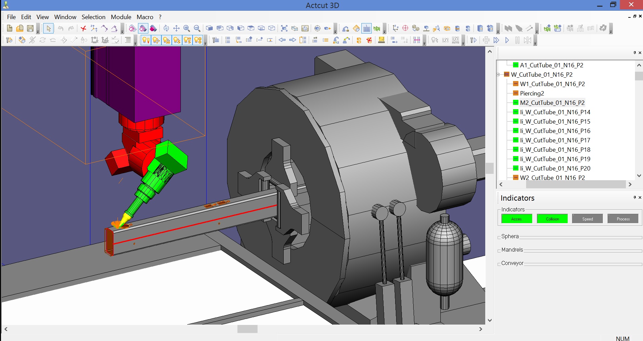Click the Pan view four-arrow icon
Viewport: 643px width, 341px height.
pyautogui.click(x=176, y=28)
